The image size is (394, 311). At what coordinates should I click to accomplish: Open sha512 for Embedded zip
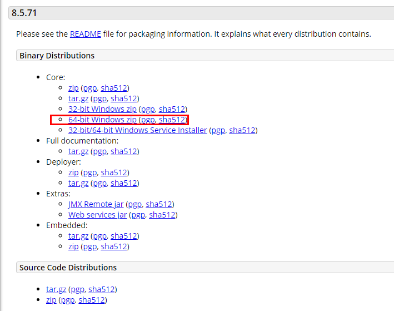pos(114,246)
